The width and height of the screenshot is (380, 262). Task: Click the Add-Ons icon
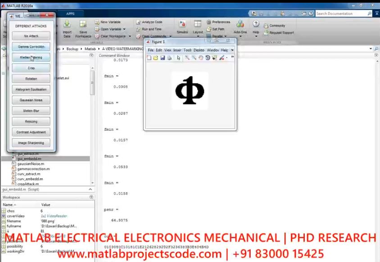[x=240, y=24]
